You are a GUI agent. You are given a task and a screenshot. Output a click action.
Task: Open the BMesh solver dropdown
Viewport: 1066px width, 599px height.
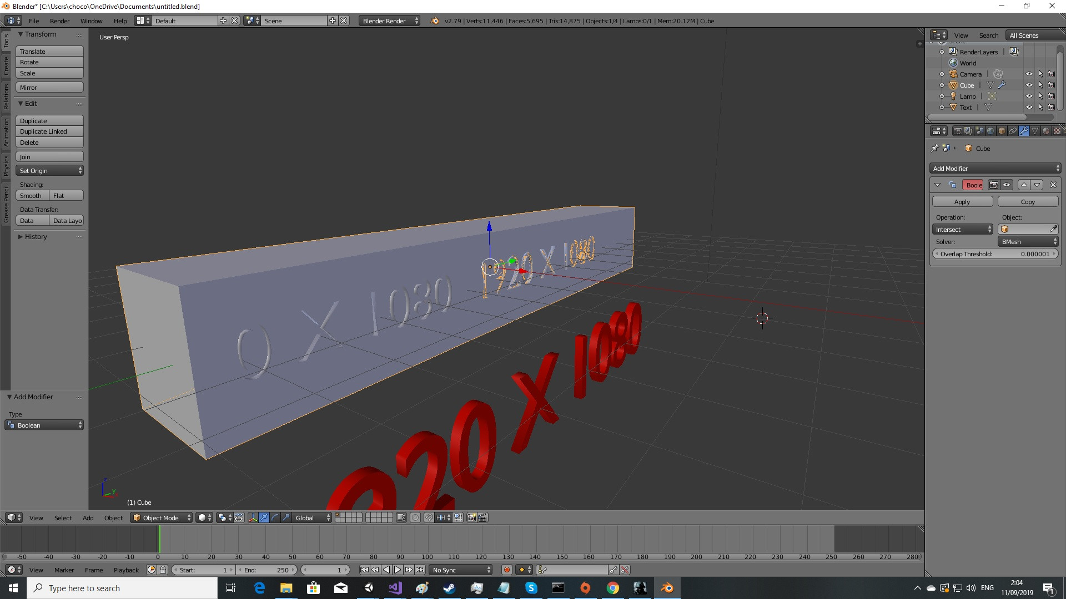(x=1028, y=241)
